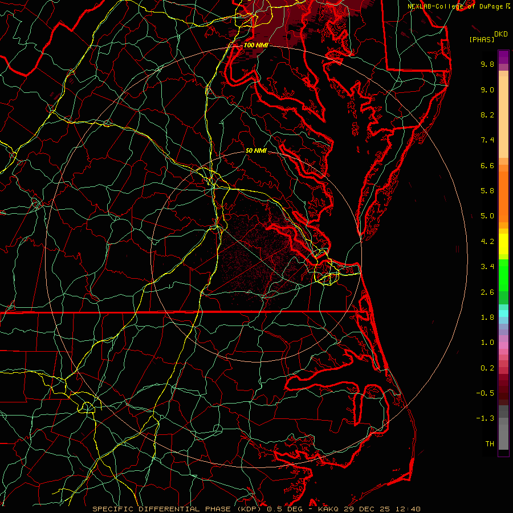Click the 5.8 legend value
The width and height of the screenshot is (513, 513).
pos(487,191)
